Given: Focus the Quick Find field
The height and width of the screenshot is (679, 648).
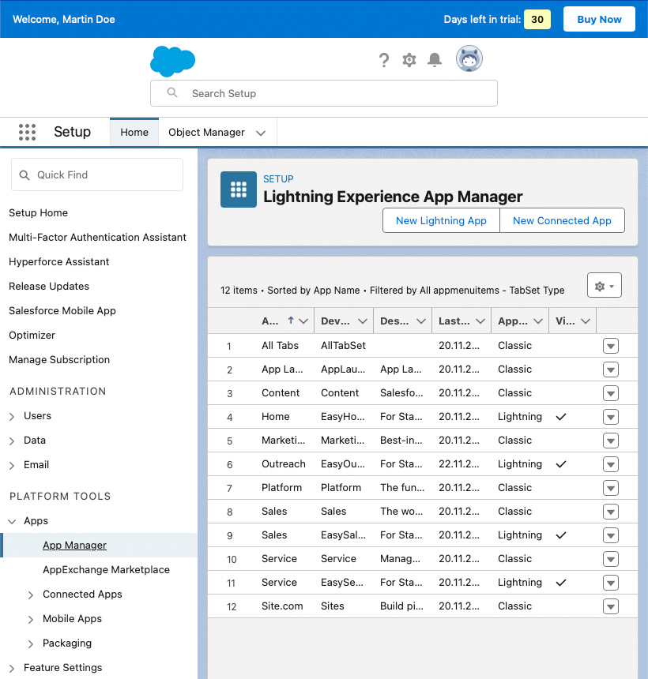Looking at the screenshot, I should click(x=97, y=174).
